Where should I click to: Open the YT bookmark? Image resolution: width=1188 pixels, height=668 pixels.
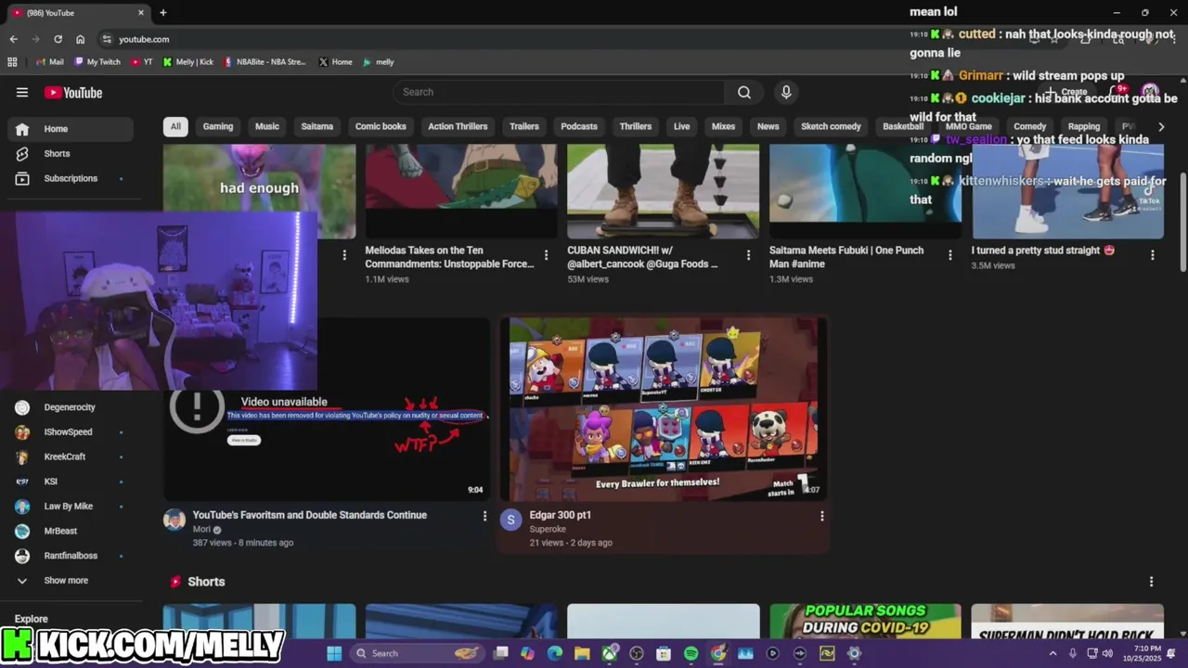click(142, 62)
